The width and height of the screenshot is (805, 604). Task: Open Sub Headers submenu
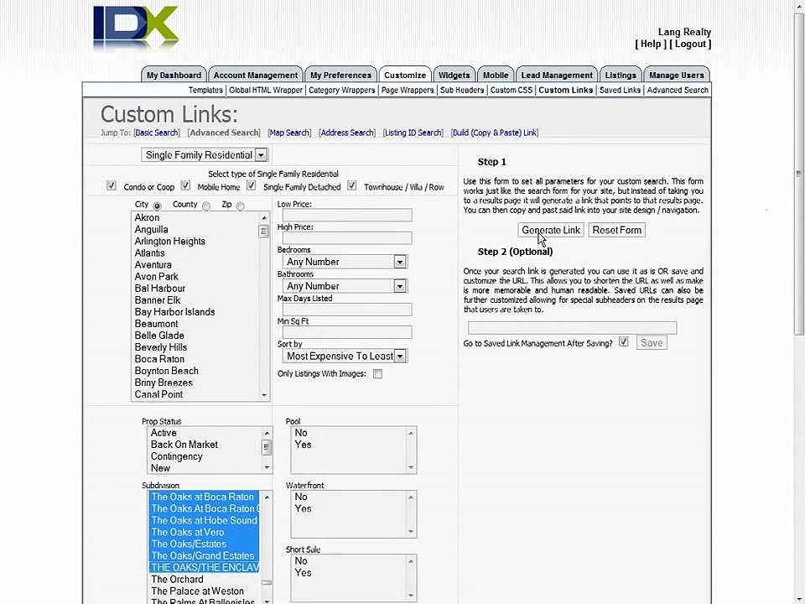pos(462,90)
